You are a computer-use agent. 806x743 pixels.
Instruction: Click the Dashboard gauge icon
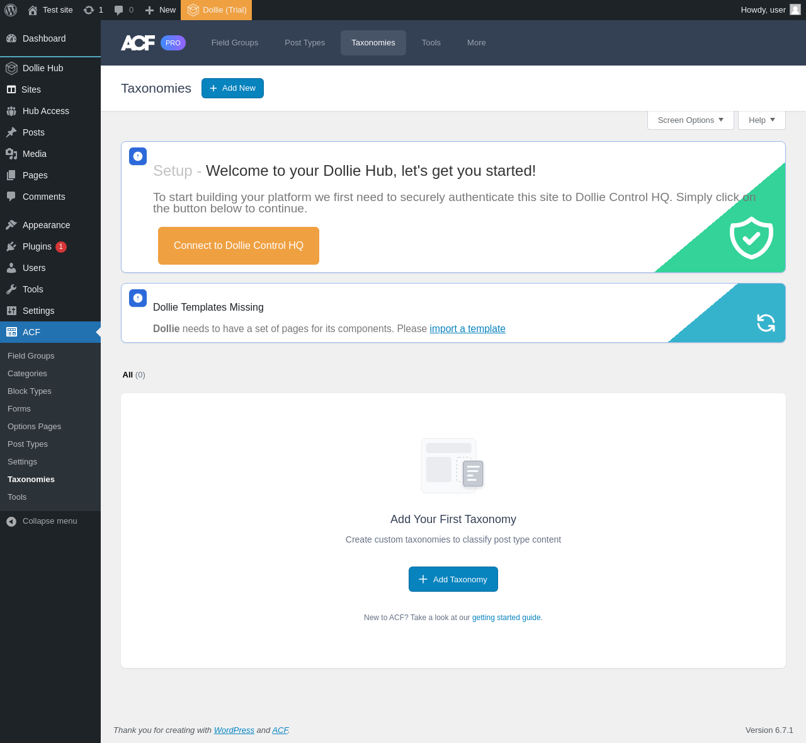pos(11,38)
